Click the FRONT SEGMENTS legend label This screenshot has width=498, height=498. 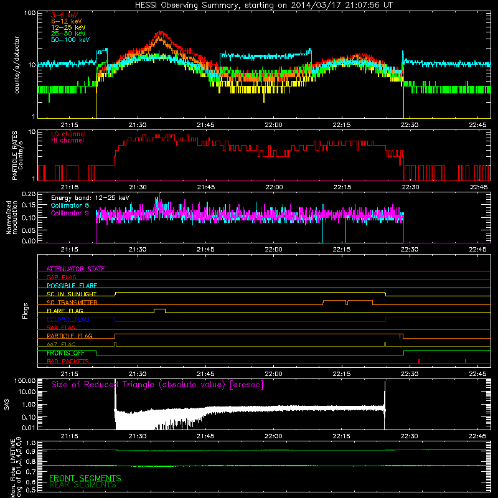(x=85, y=478)
